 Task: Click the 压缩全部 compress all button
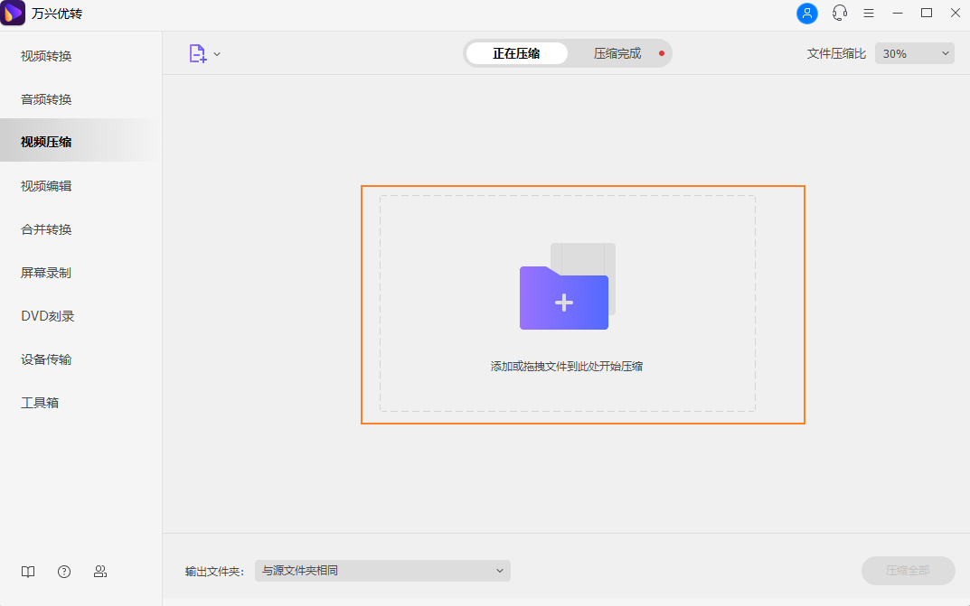[x=906, y=570]
